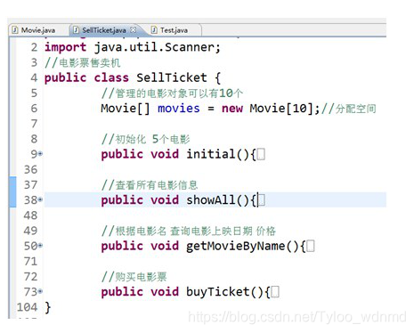
Task: Click 'java.util.Scanner;' text
Action: [157, 47]
